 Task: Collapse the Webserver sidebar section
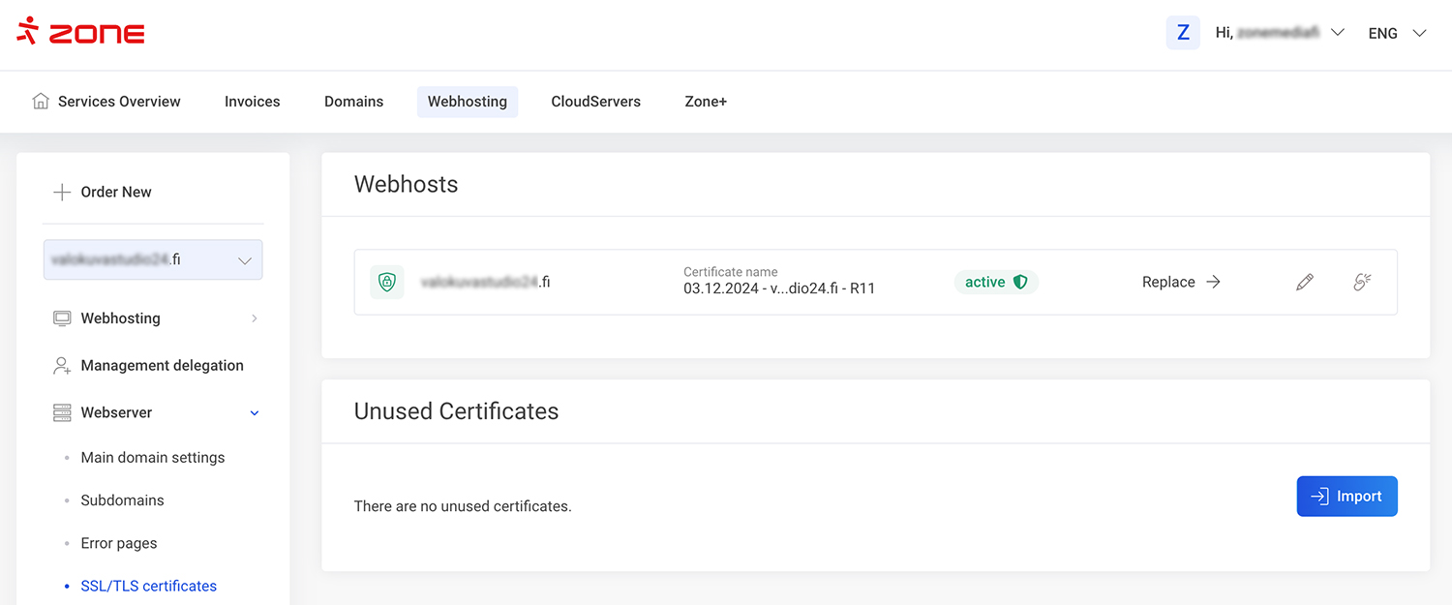pyautogui.click(x=255, y=413)
